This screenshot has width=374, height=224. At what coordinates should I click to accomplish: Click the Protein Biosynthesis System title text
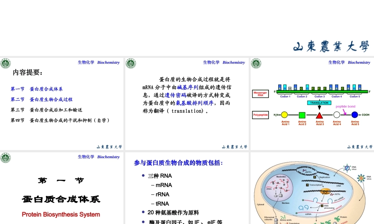(x=61, y=214)
